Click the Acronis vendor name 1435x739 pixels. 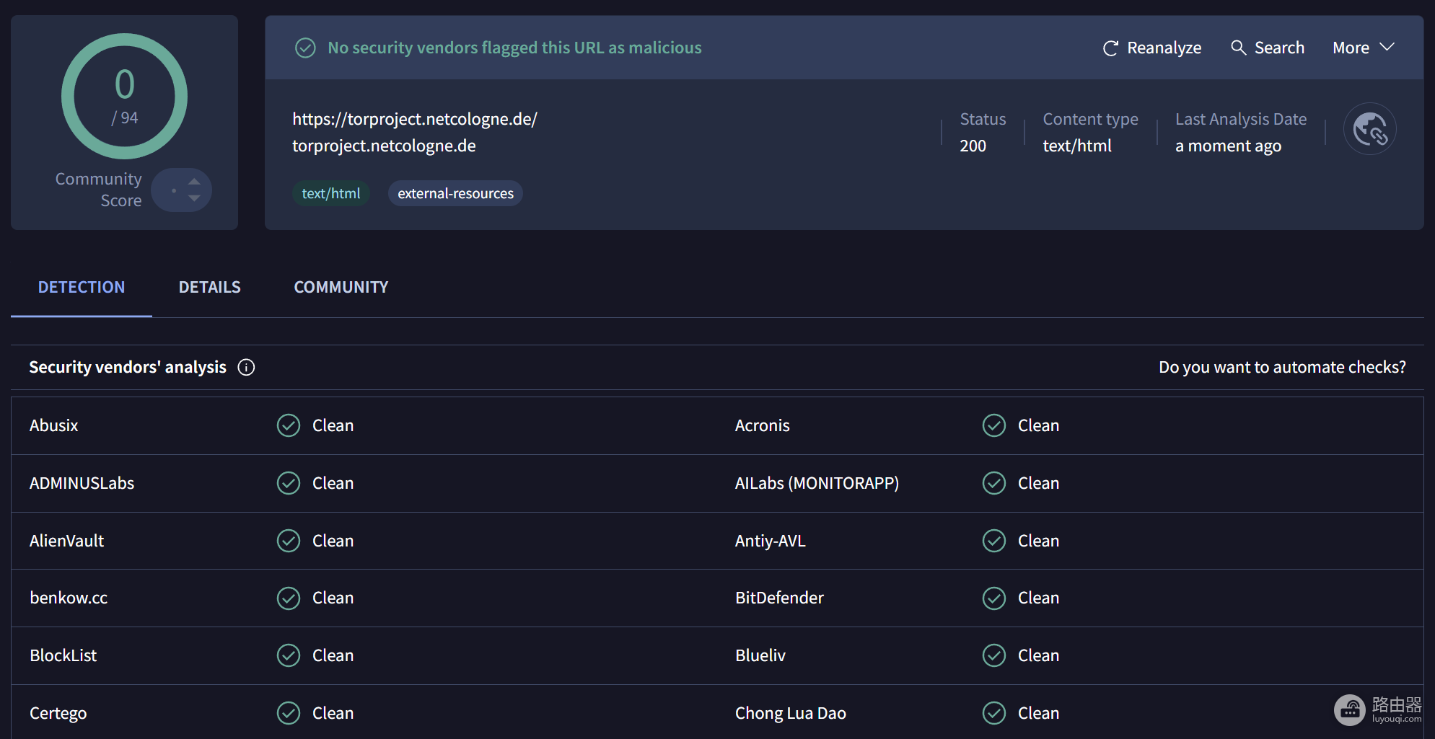click(762, 425)
